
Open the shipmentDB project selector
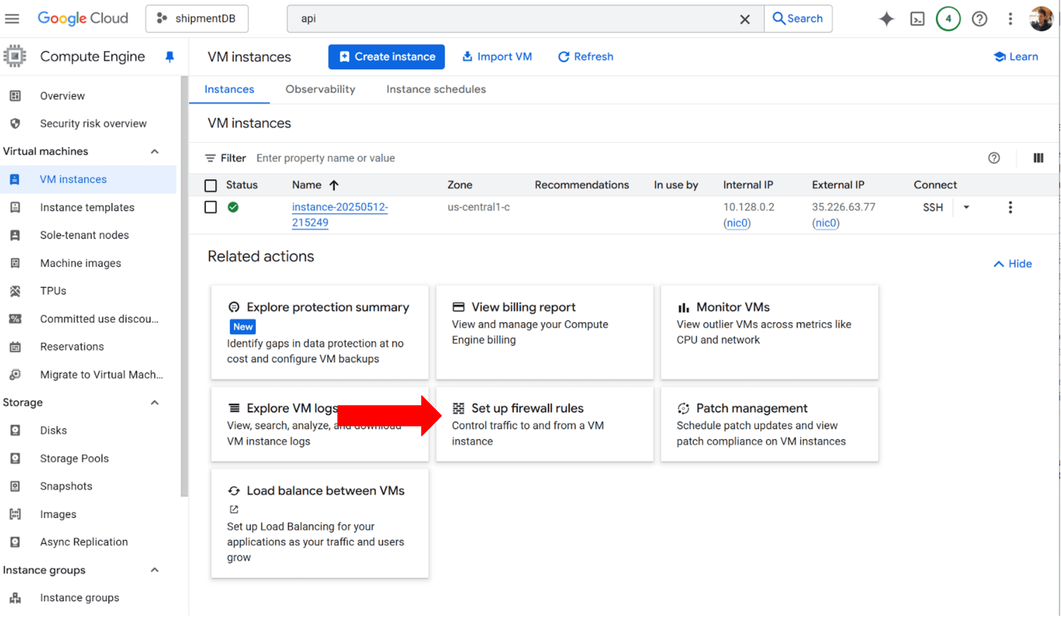pyautogui.click(x=197, y=19)
